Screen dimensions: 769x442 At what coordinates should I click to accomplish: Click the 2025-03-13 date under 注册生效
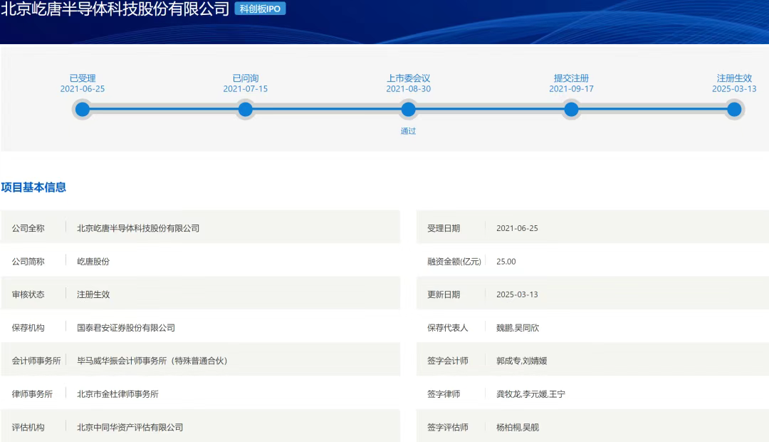734,89
